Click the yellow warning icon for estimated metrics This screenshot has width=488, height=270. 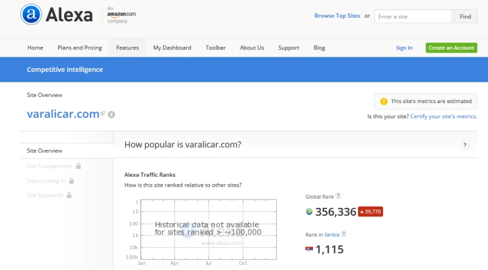(x=384, y=101)
